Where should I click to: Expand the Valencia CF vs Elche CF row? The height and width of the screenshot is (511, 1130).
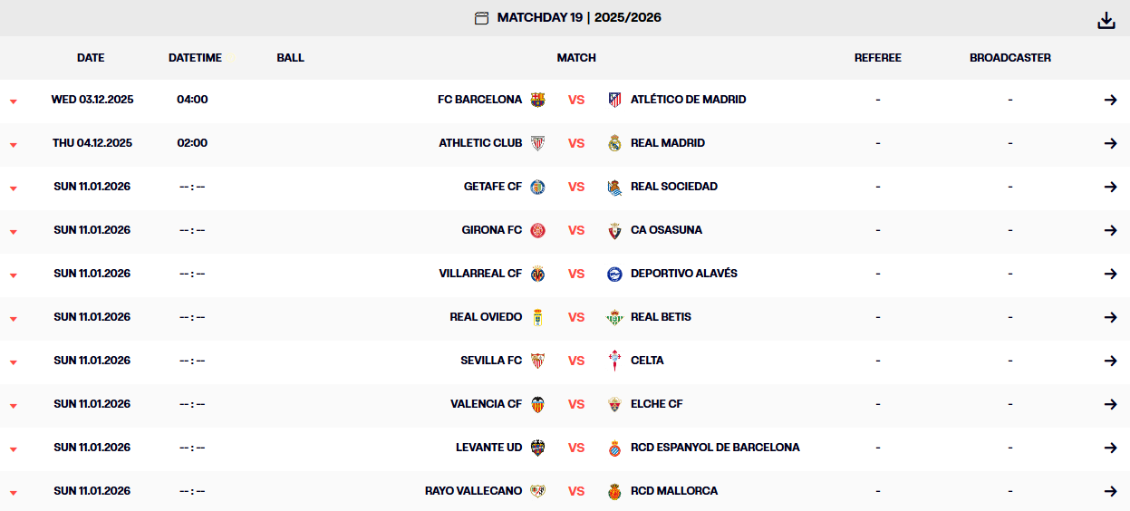point(14,405)
